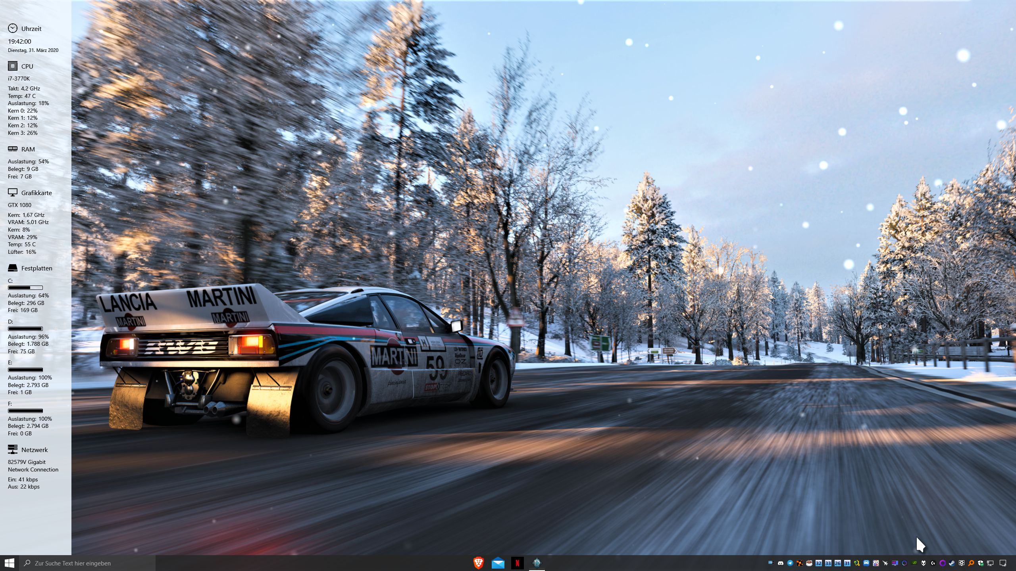Open the purple ring tray icon

click(943, 563)
